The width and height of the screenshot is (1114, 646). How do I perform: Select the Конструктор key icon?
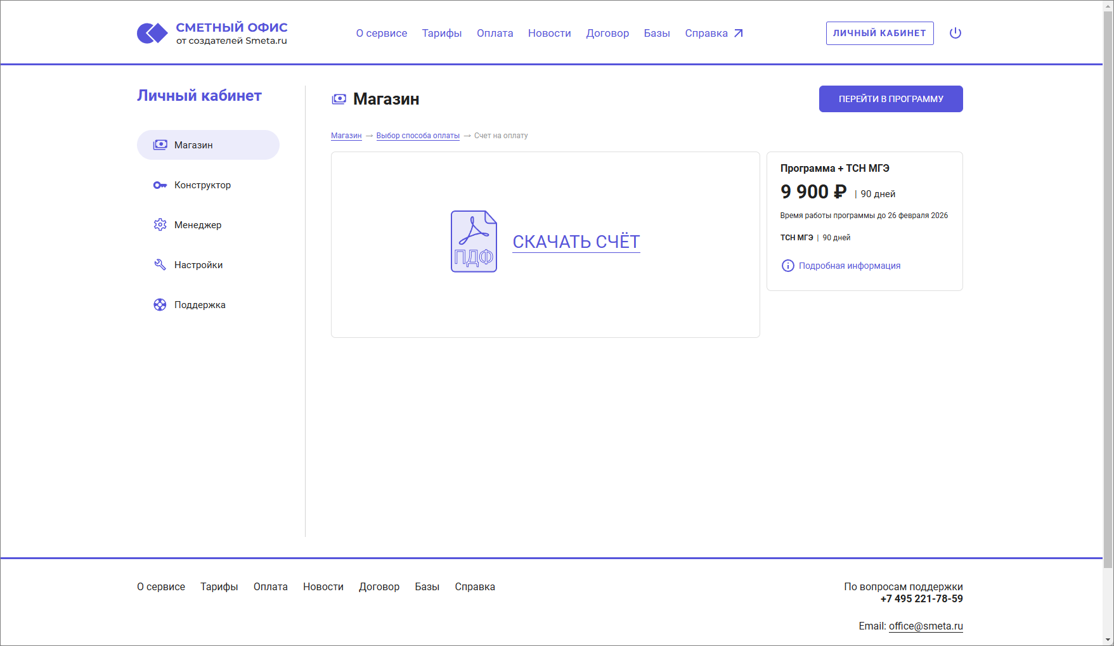(x=160, y=185)
